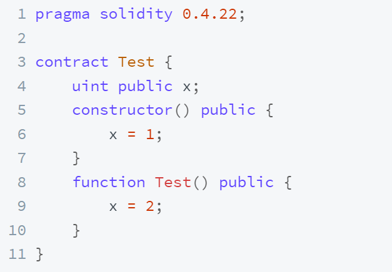This screenshot has height=272, width=392.
Task: Click the constructor keyword on line 5
Action: click(x=123, y=110)
